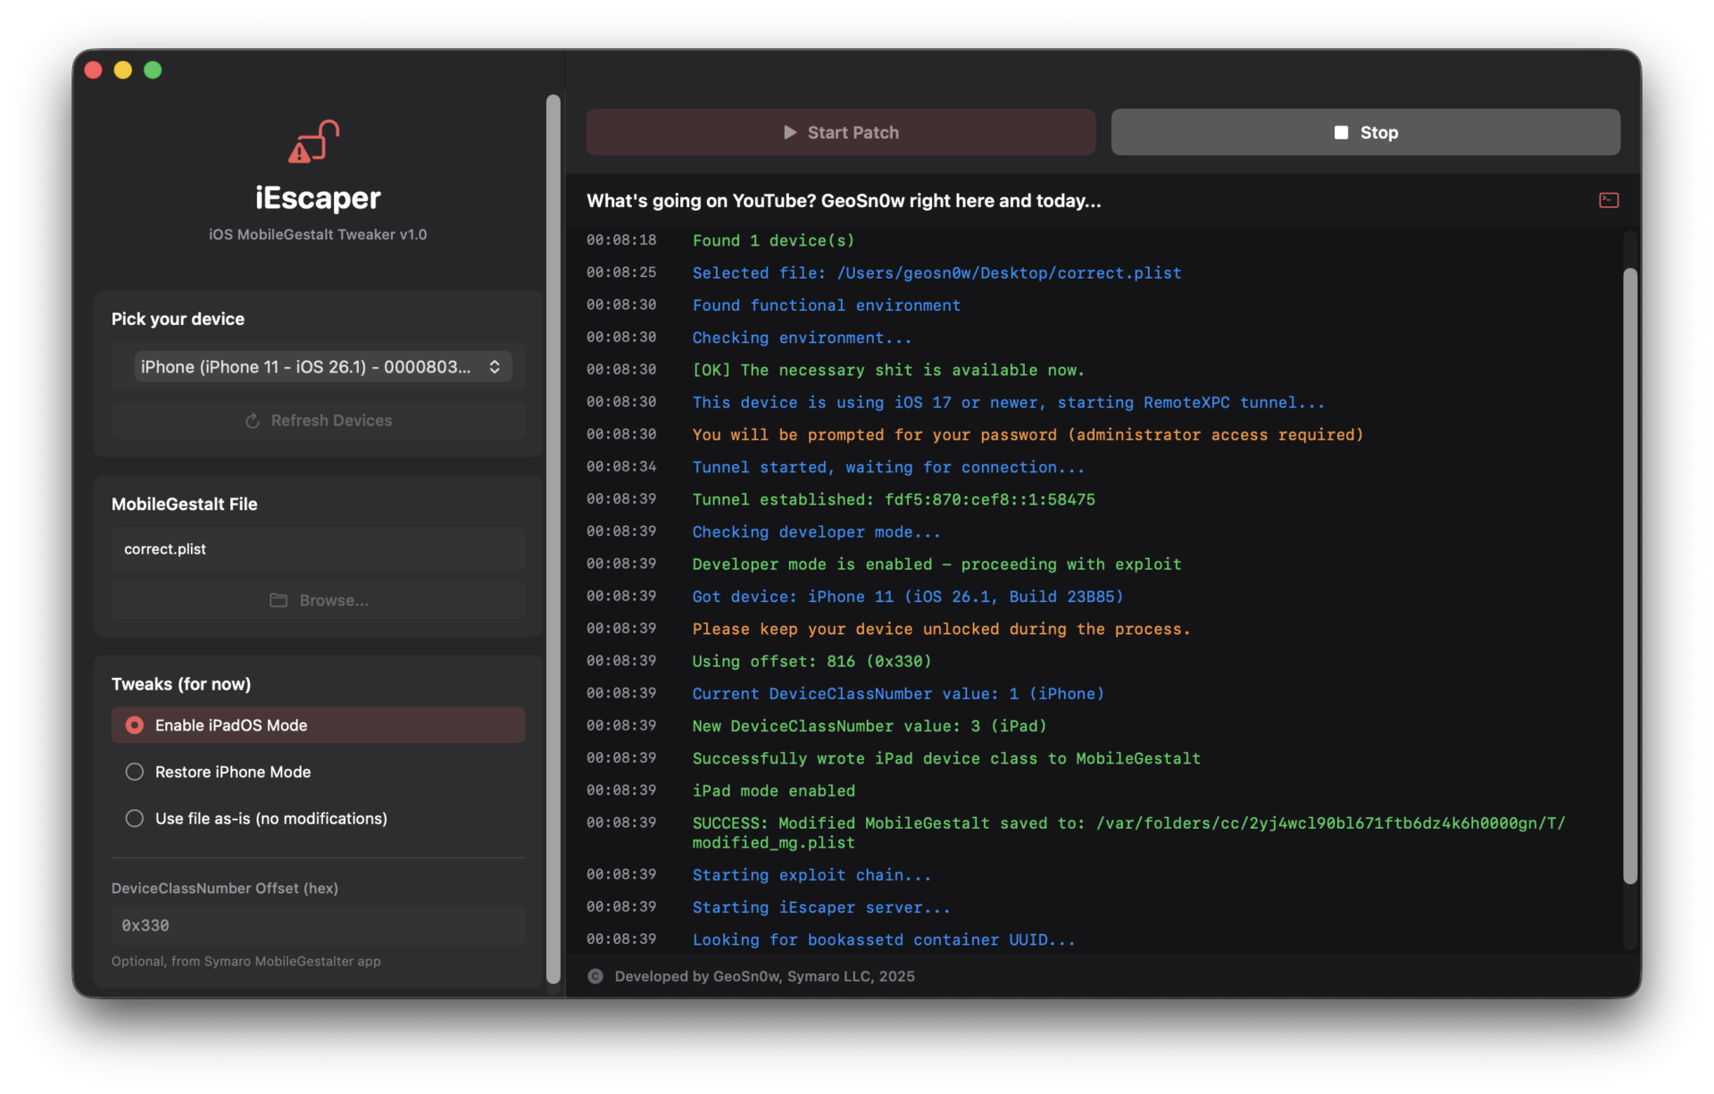
Task: Click the left sidebar vertical scrollbar
Action: (553, 536)
